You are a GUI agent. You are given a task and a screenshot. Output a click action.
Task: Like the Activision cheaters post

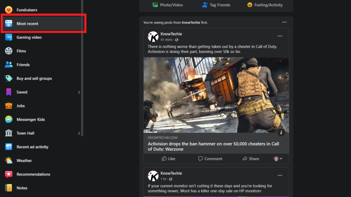pos(168,159)
